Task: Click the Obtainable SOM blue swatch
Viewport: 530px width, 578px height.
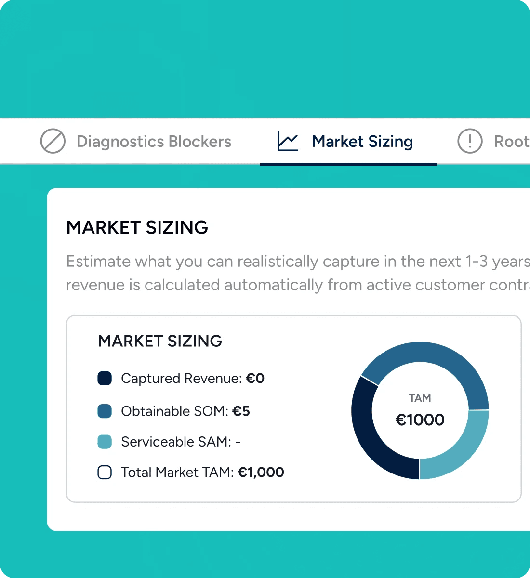Action: click(105, 411)
